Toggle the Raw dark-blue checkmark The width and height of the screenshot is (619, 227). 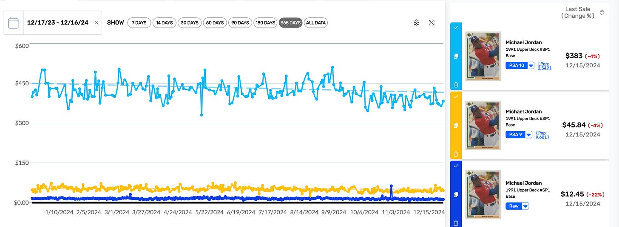tap(456, 166)
